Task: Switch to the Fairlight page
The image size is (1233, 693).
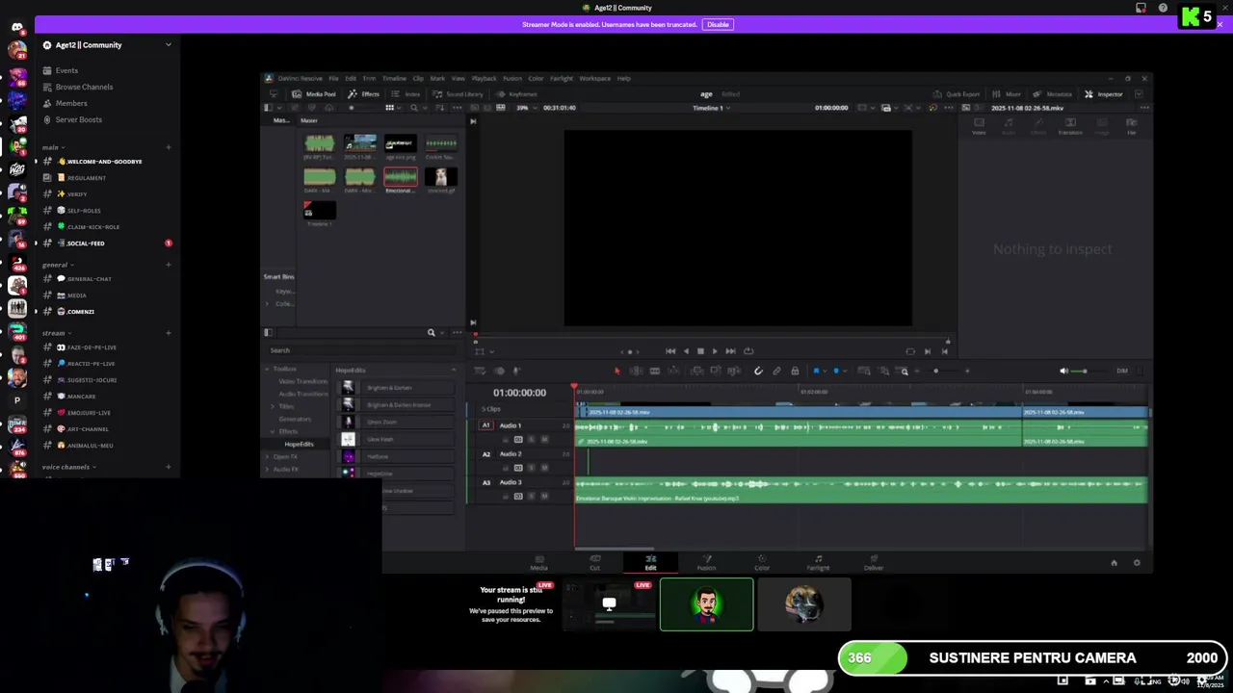Action: (818, 562)
